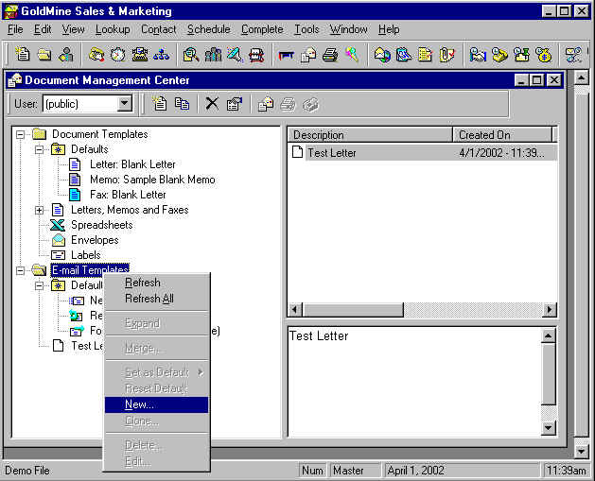Select Fax: Blank Letter template
The height and width of the screenshot is (481, 595).
coord(128,195)
